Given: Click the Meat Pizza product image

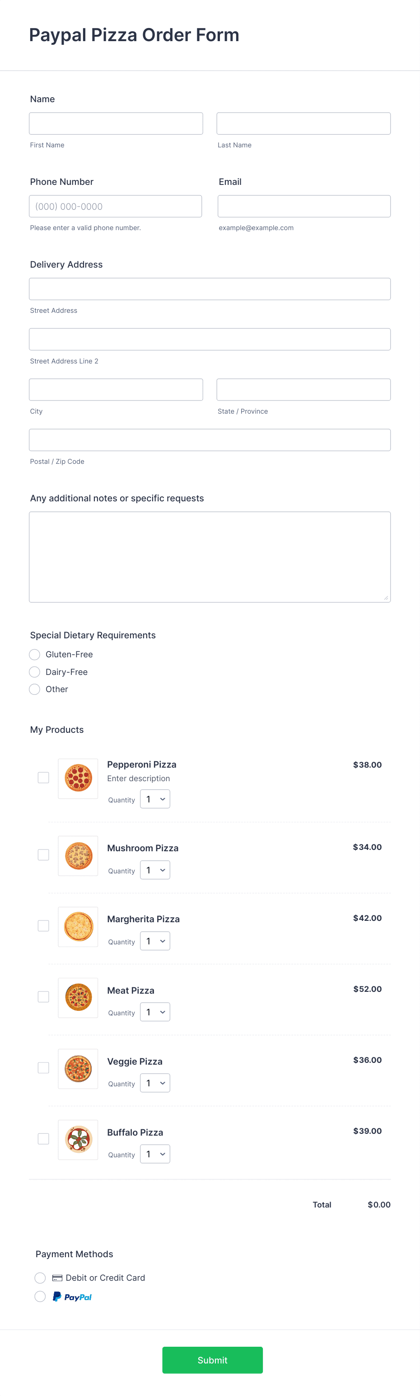Looking at the screenshot, I should 78,998.
